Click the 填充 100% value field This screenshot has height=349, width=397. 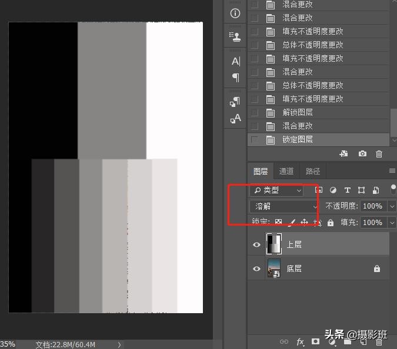pyautogui.click(x=373, y=223)
